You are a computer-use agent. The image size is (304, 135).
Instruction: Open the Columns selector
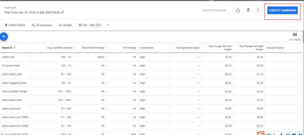click(x=295, y=37)
